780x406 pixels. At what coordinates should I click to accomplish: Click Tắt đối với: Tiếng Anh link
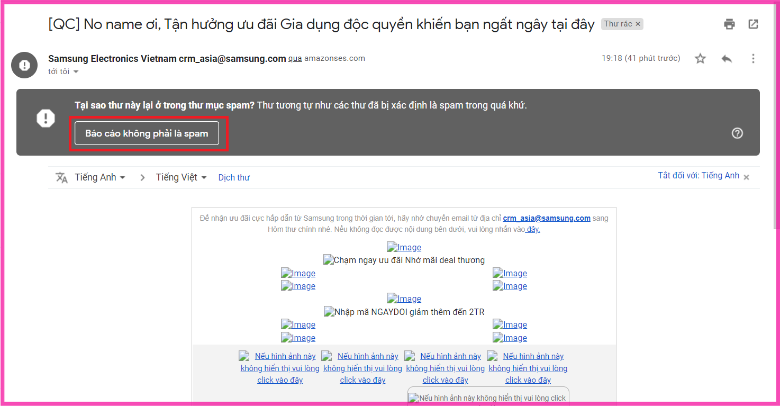(x=699, y=176)
